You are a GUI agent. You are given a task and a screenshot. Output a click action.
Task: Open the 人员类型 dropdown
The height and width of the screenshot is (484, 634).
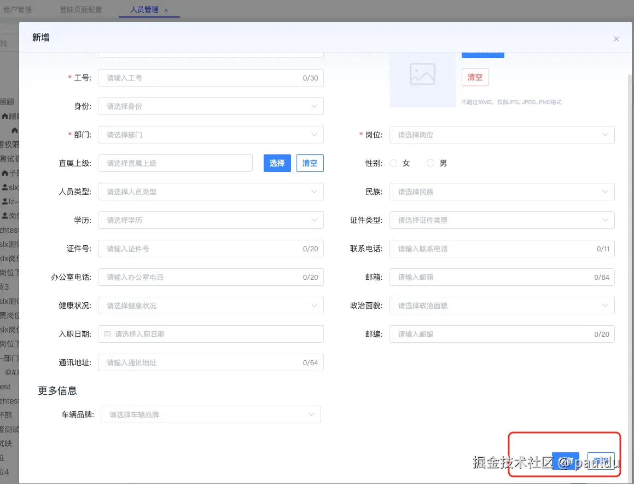pyautogui.click(x=211, y=192)
